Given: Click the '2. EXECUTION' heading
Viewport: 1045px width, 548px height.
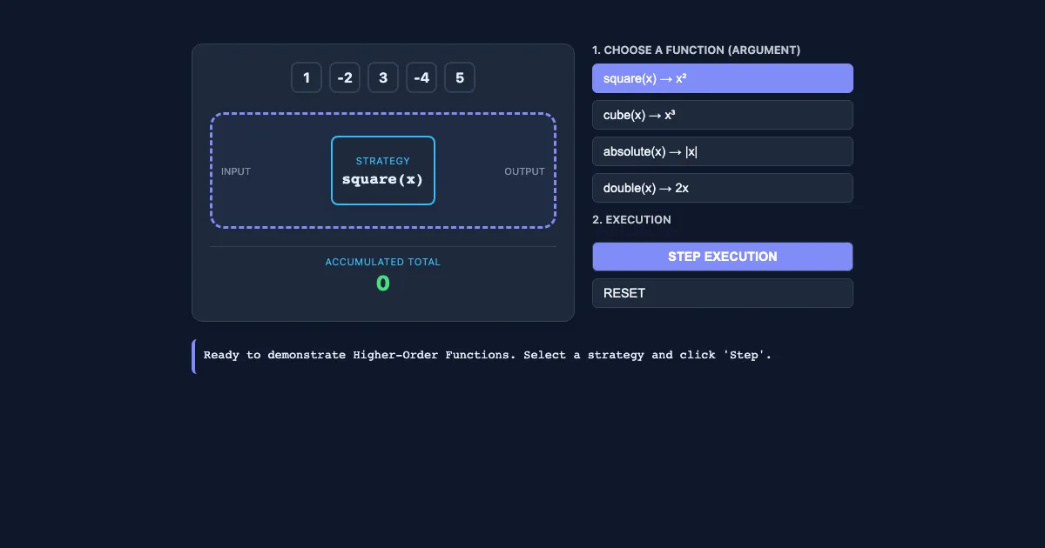Looking at the screenshot, I should [x=631, y=220].
